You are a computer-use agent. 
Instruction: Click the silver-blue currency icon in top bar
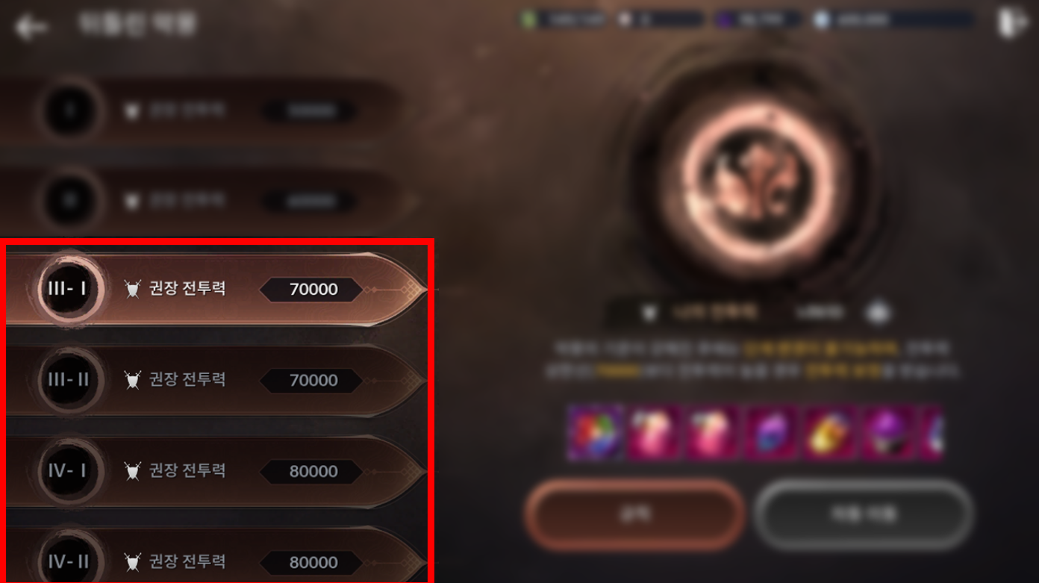coord(822,20)
